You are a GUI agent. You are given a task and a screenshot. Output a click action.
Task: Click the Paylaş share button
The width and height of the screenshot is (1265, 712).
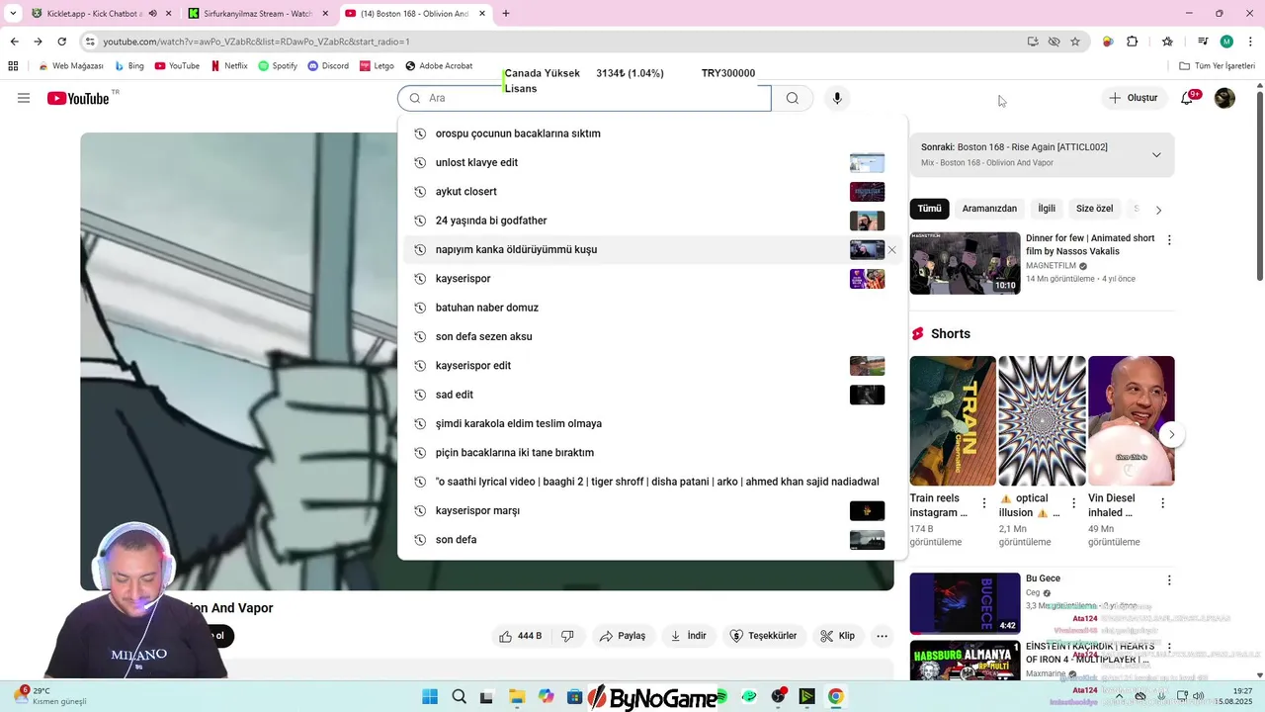pyautogui.click(x=623, y=636)
